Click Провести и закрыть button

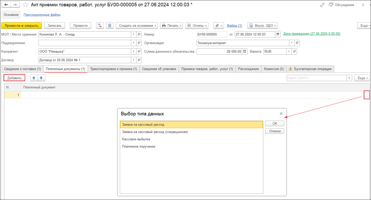[22, 25]
